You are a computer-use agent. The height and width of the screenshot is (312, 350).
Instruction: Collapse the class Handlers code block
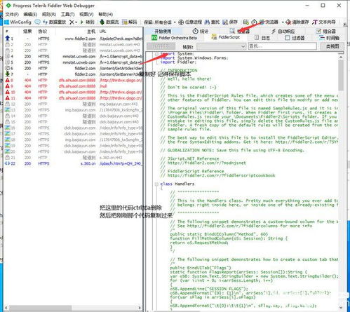[156, 184]
